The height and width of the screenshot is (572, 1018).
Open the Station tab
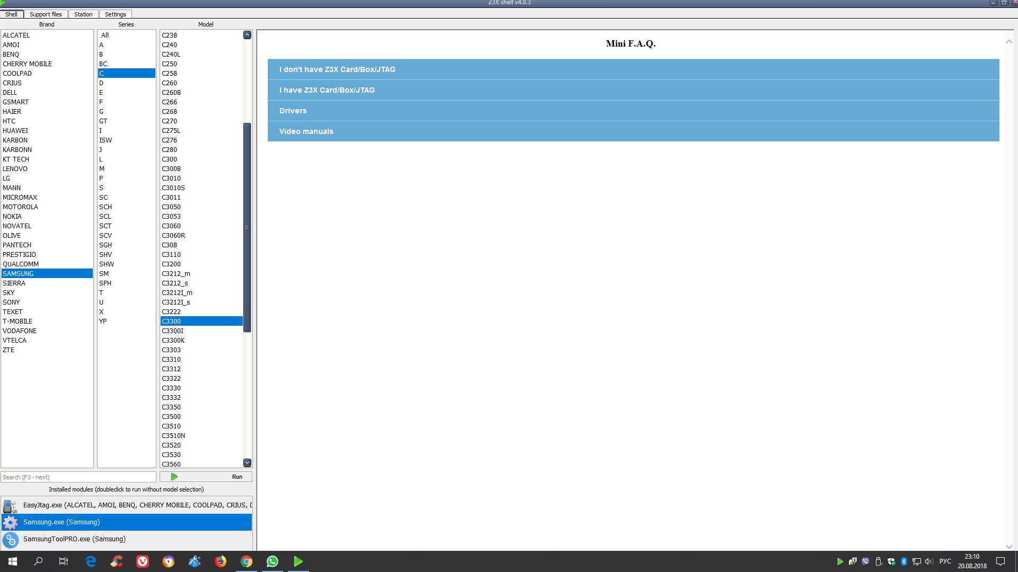tap(83, 14)
